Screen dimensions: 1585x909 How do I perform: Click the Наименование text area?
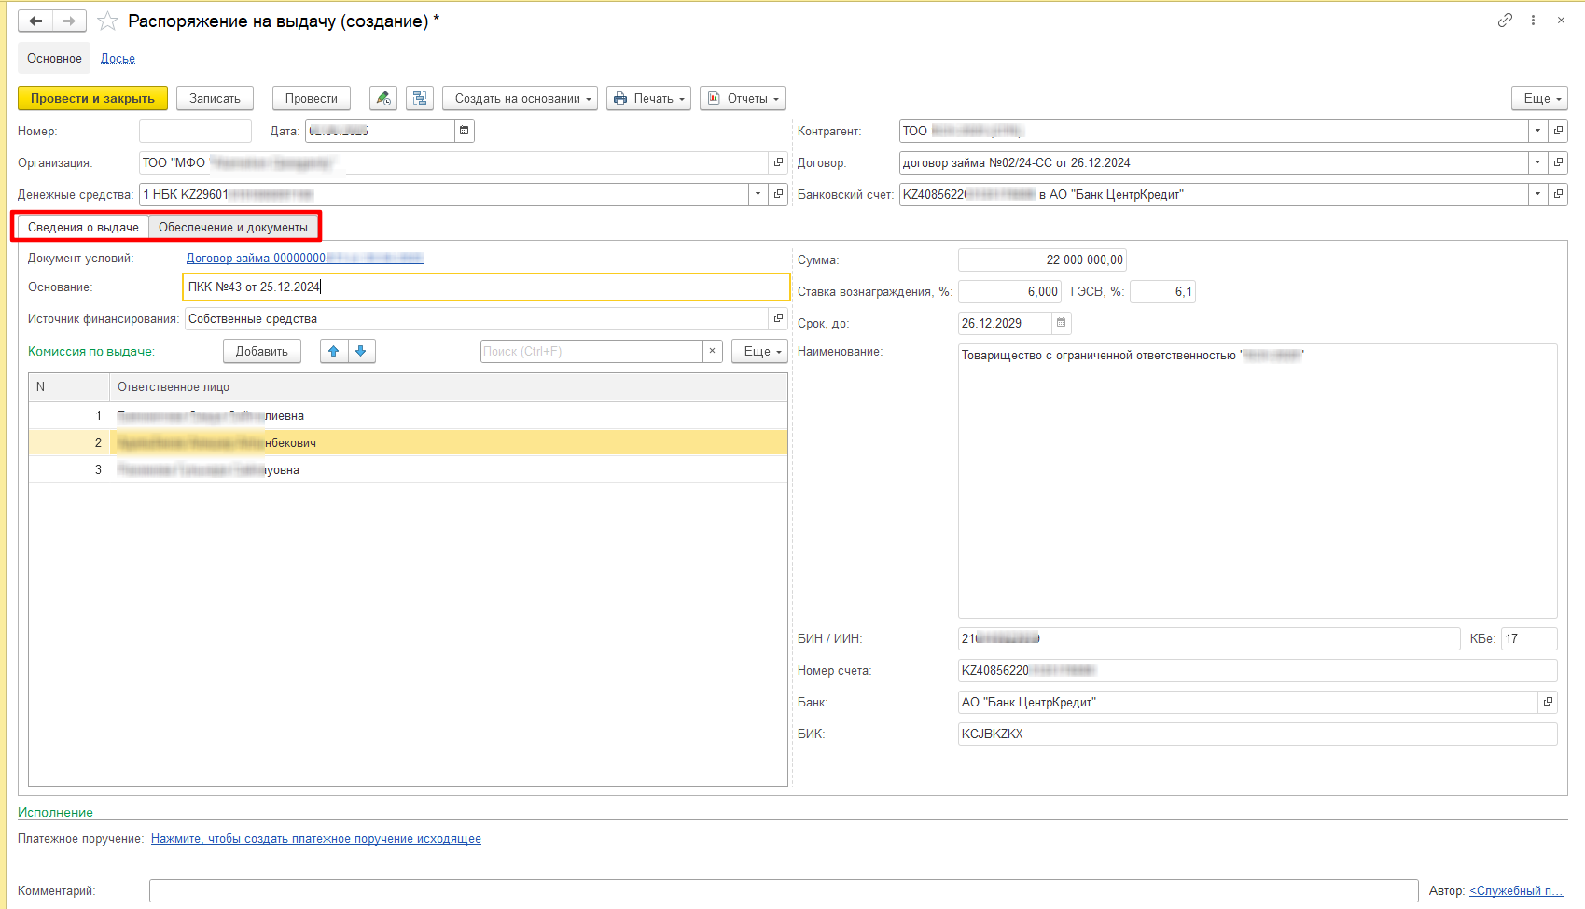coord(1258,481)
